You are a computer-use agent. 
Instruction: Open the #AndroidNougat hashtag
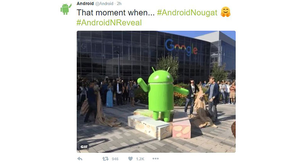pos(187,13)
